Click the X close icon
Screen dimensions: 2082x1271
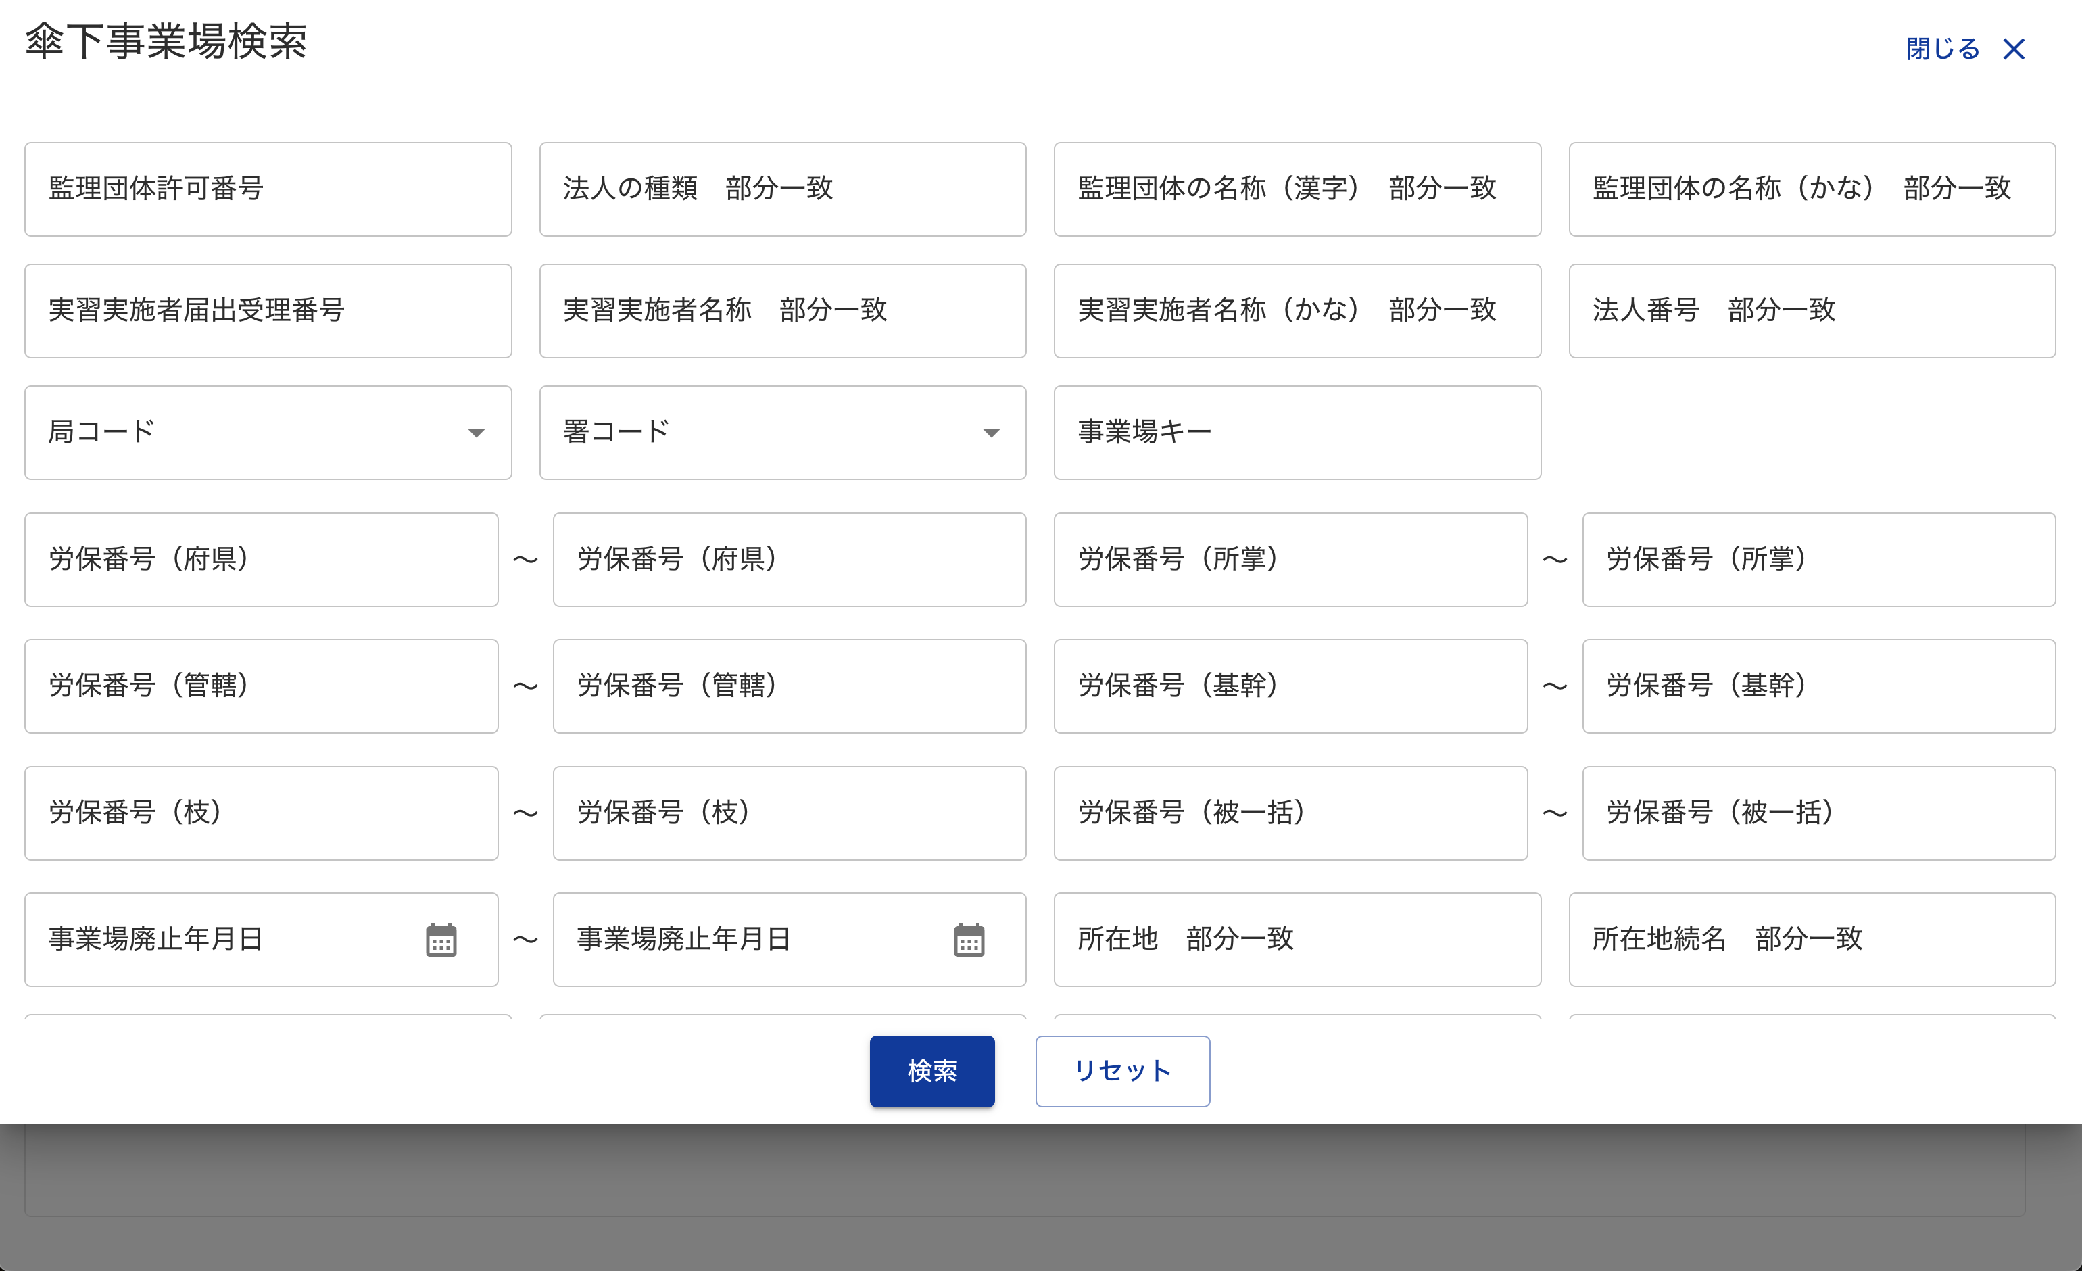2014,49
